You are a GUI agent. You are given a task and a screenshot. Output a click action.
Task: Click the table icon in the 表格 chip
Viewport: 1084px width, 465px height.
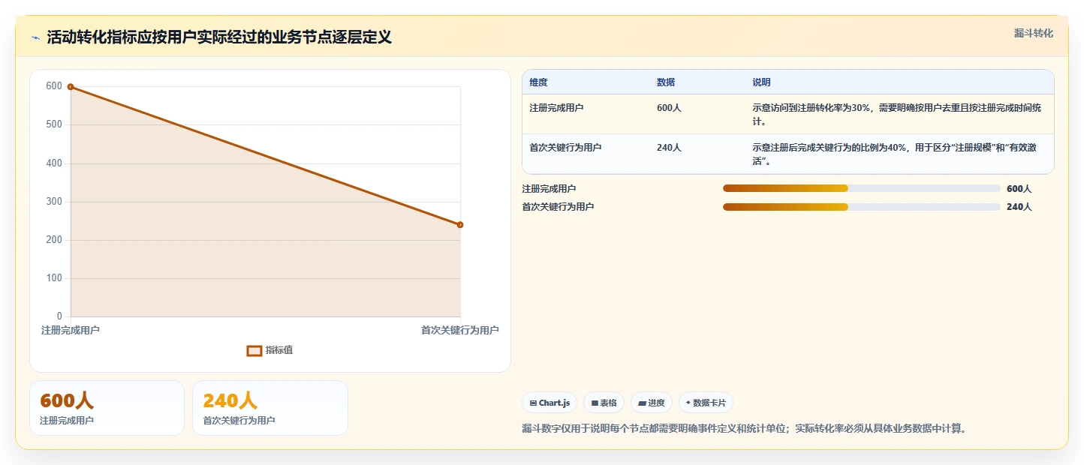click(x=595, y=403)
